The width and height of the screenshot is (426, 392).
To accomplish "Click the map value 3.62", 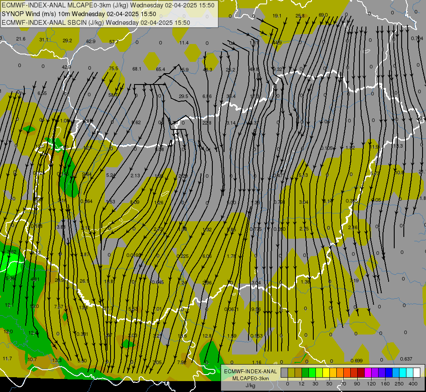I will [12, 252].
